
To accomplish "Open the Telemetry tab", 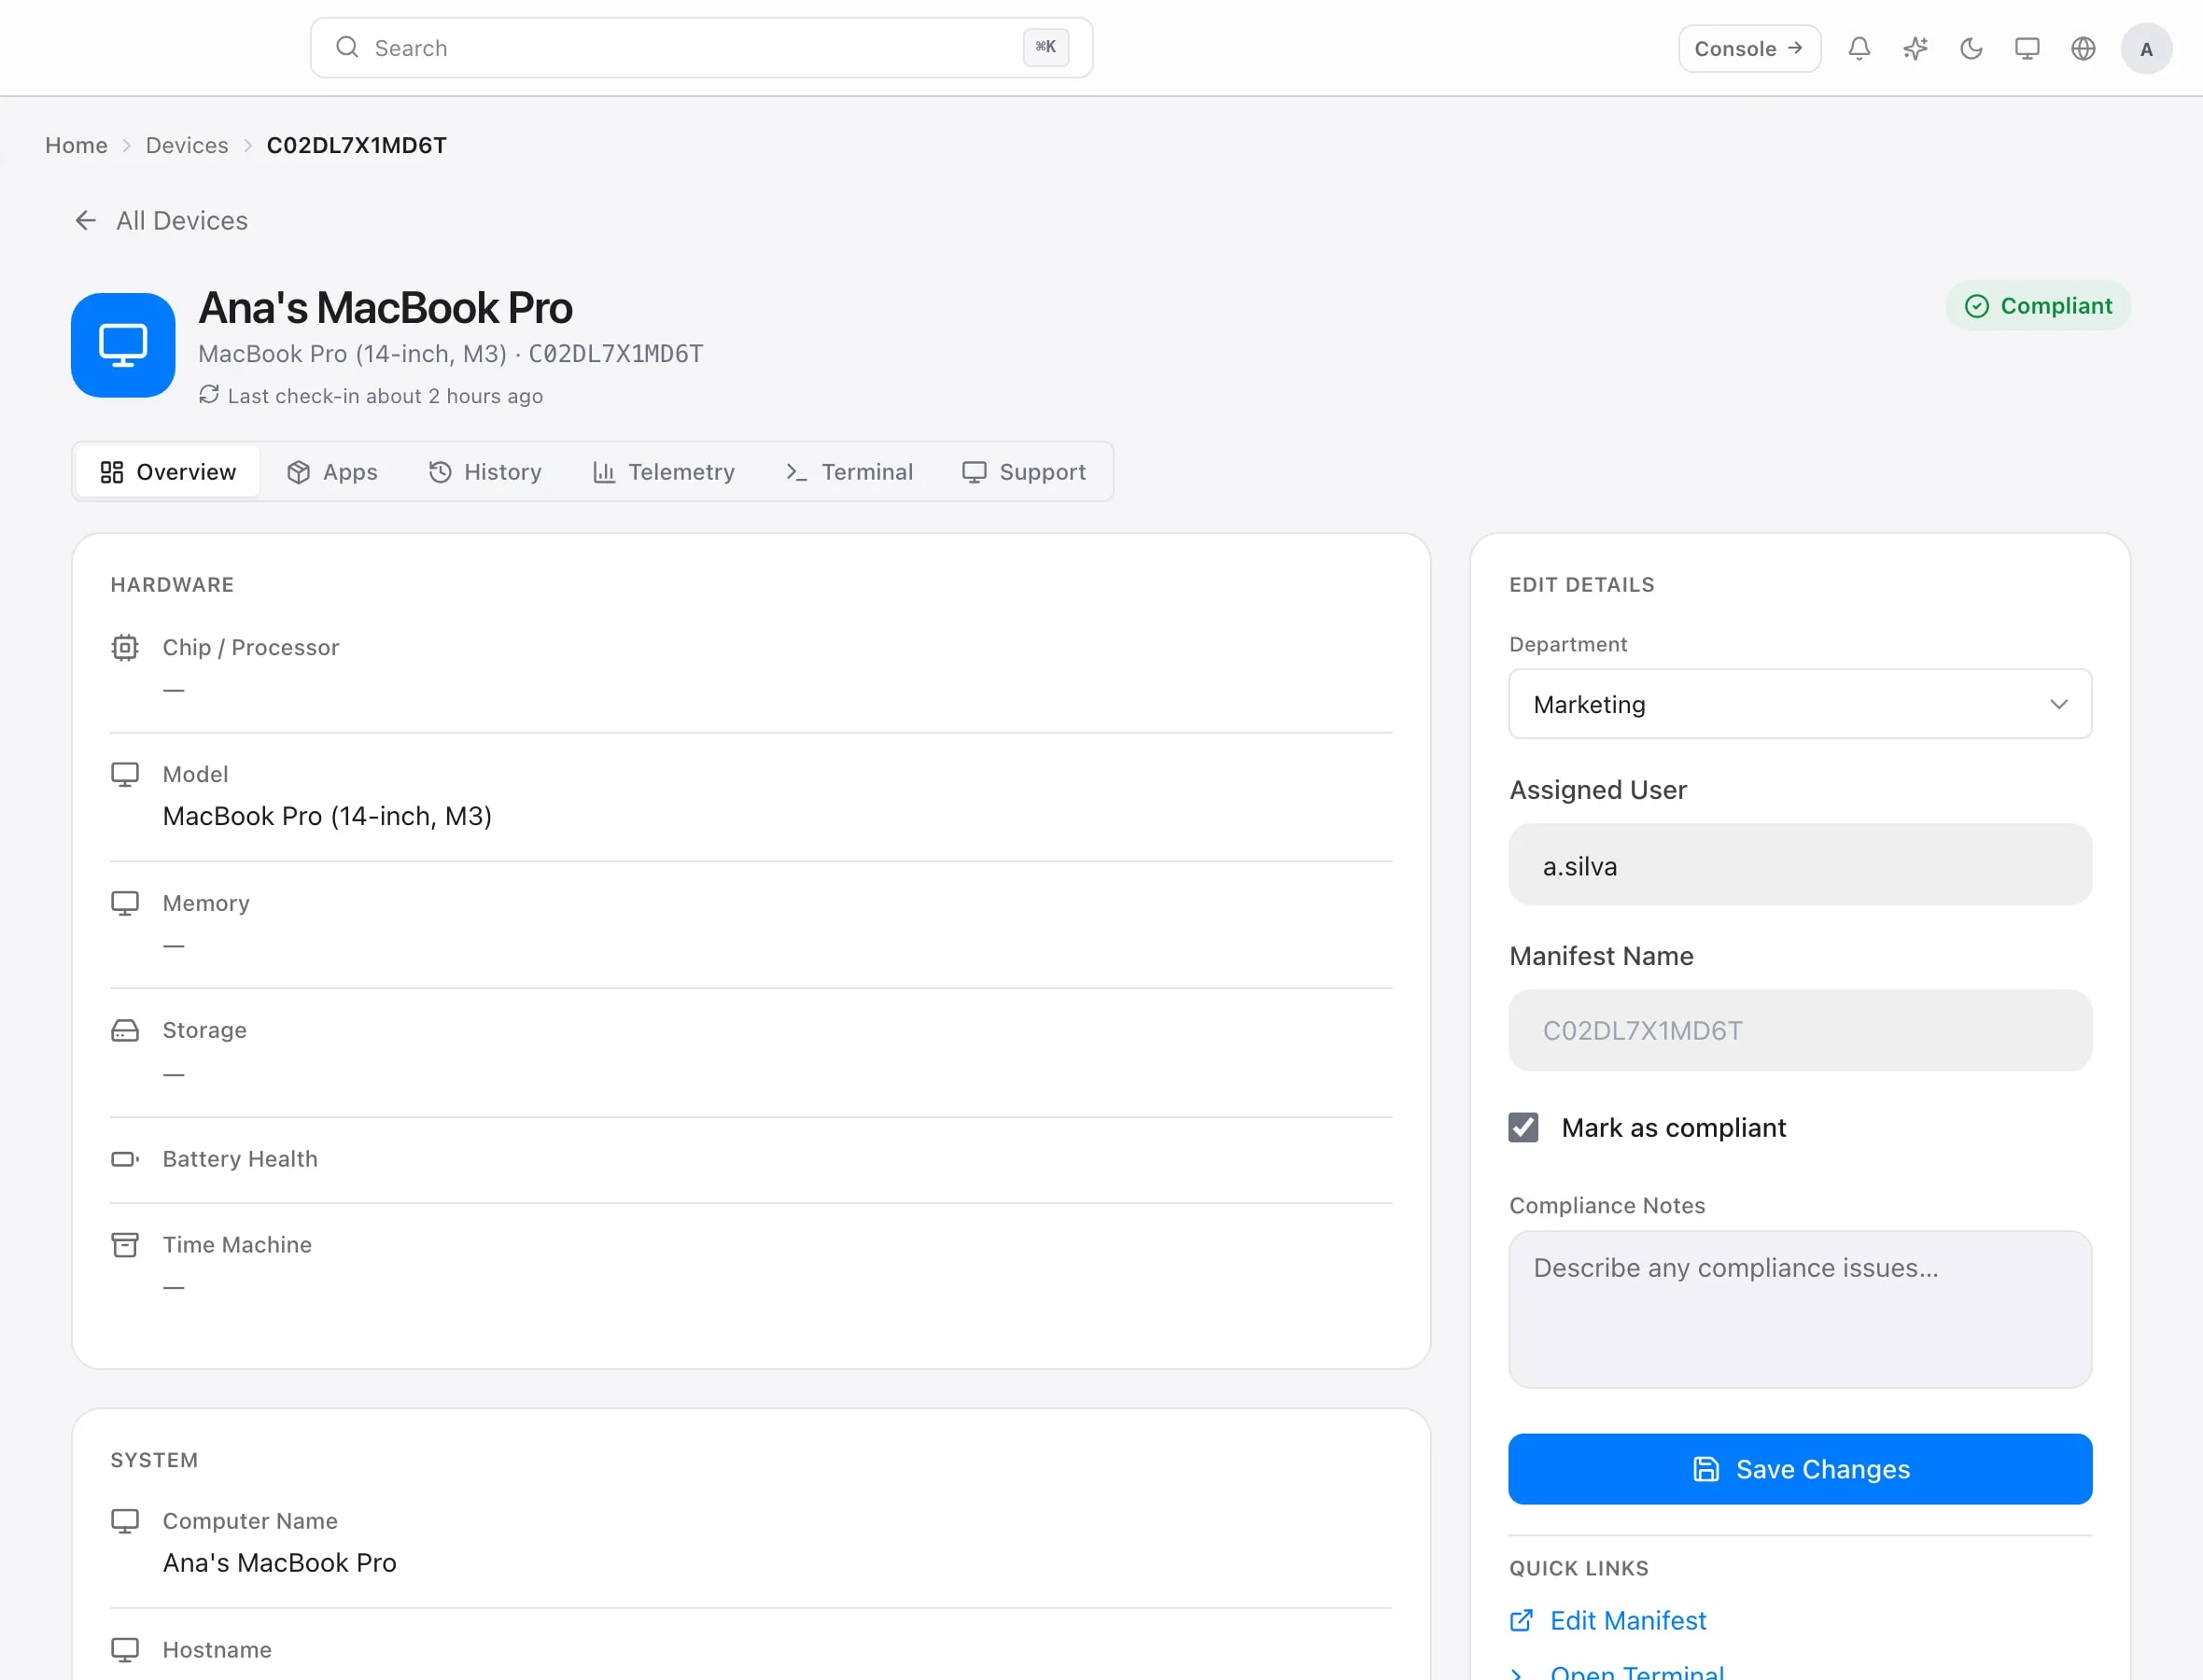I will click(664, 472).
